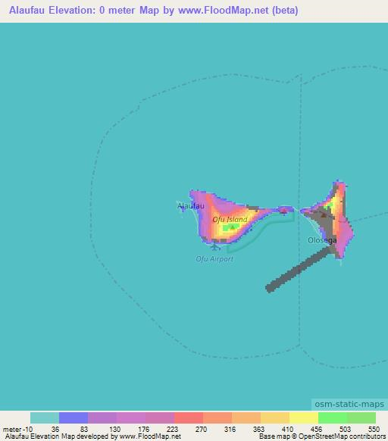Click the Alaufau place label
388x441 pixels.
[x=191, y=206]
